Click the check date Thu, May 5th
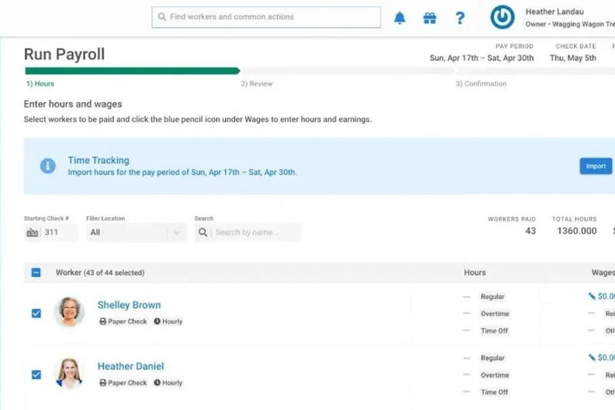 pyautogui.click(x=573, y=58)
